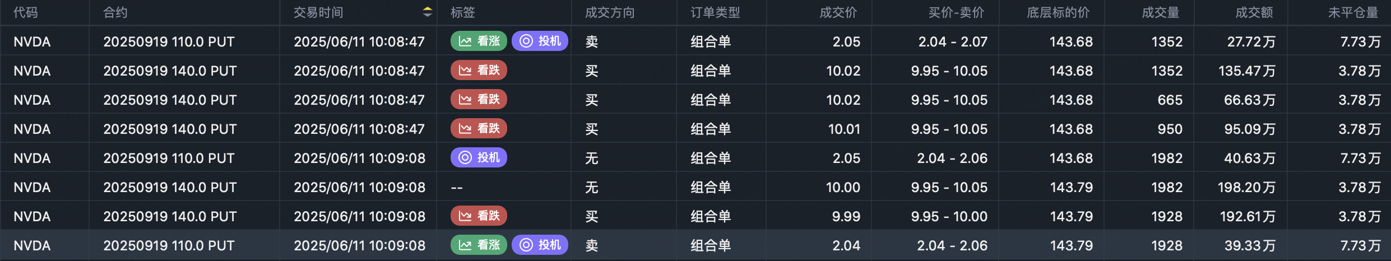Click the 看跌 tag on the 10.01 price row
The width and height of the screenshot is (1391, 261).
click(x=479, y=128)
